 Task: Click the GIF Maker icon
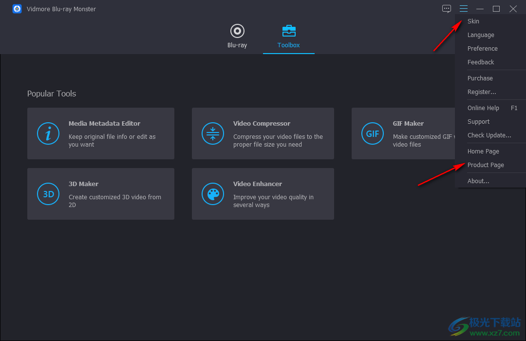[x=373, y=133]
